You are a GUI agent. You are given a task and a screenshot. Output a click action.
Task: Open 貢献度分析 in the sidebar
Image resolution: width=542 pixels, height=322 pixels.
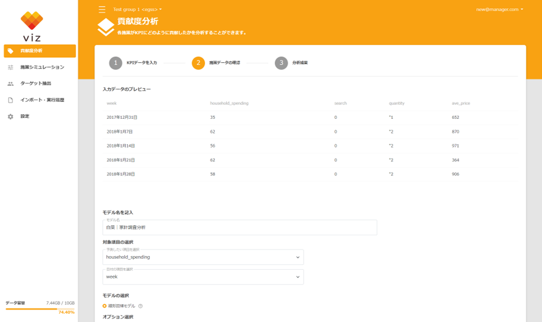pyautogui.click(x=40, y=51)
